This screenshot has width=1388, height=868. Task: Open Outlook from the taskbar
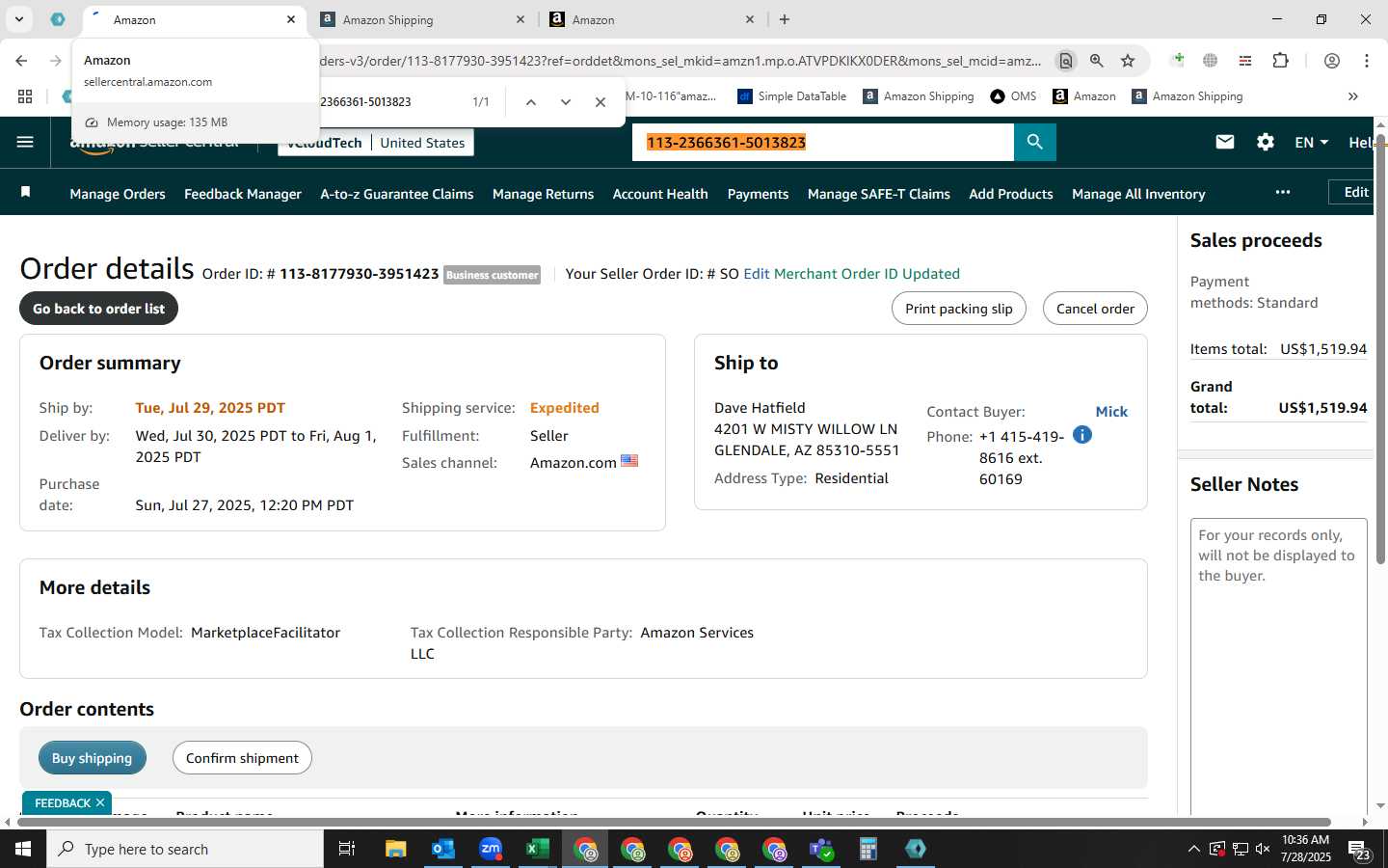pyautogui.click(x=443, y=849)
